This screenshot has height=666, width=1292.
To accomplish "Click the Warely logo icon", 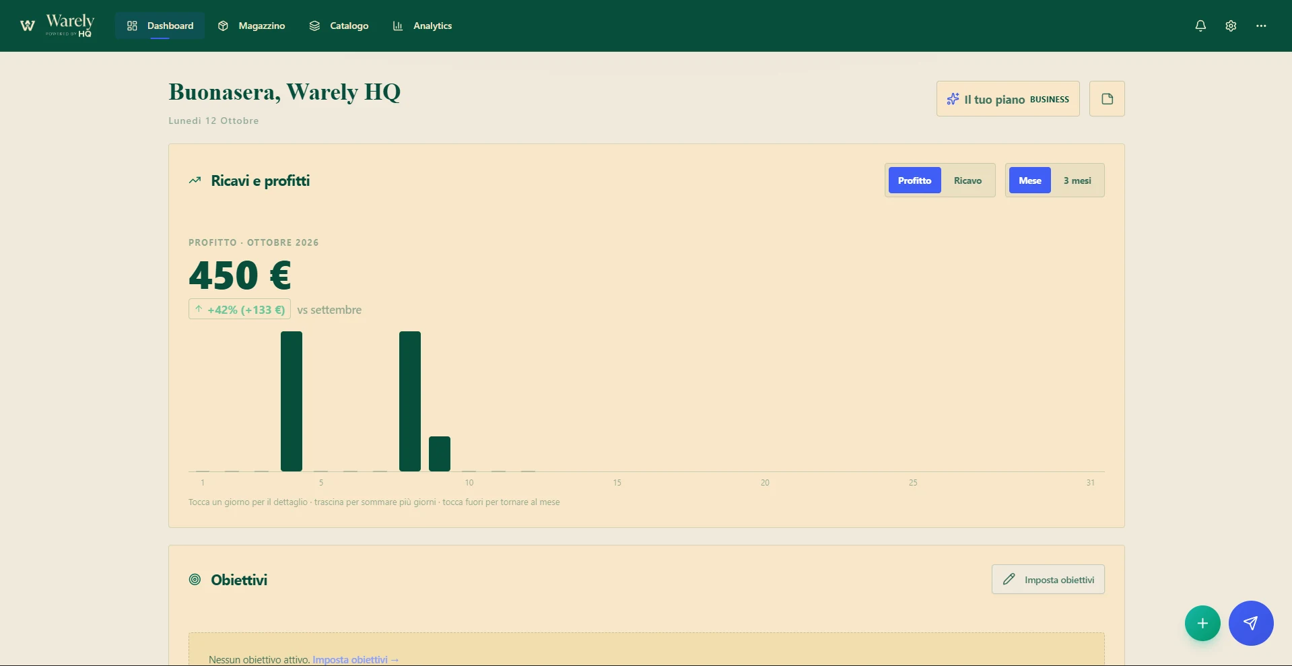I will (28, 26).
